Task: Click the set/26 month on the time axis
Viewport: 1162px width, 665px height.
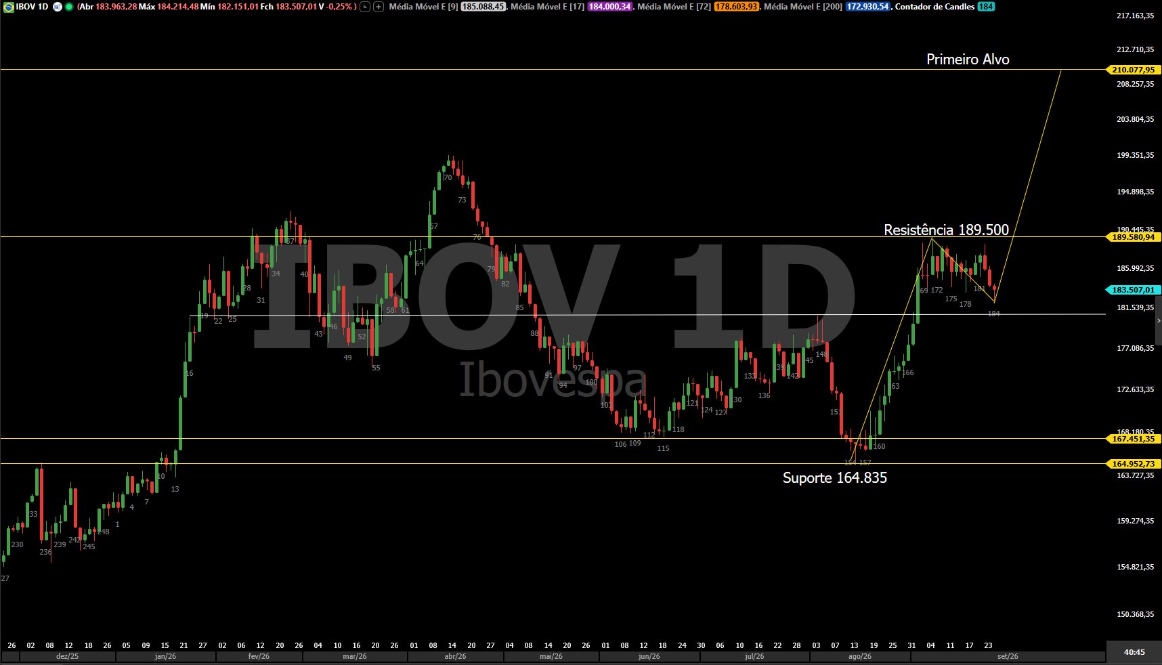Action: click(x=1008, y=657)
